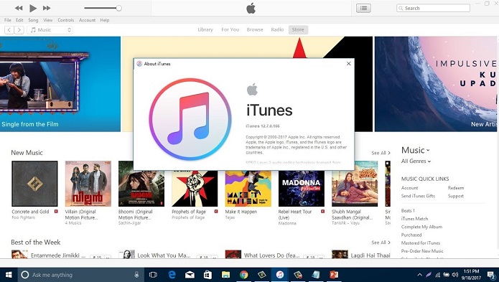
Task: Click the iTunes search field
Action: [x=433, y=9]
